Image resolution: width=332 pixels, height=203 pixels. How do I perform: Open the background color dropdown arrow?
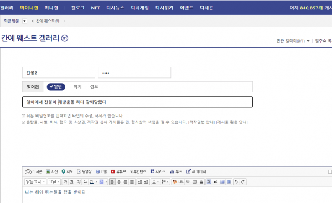pyautogui.click(x=106, y=182)
